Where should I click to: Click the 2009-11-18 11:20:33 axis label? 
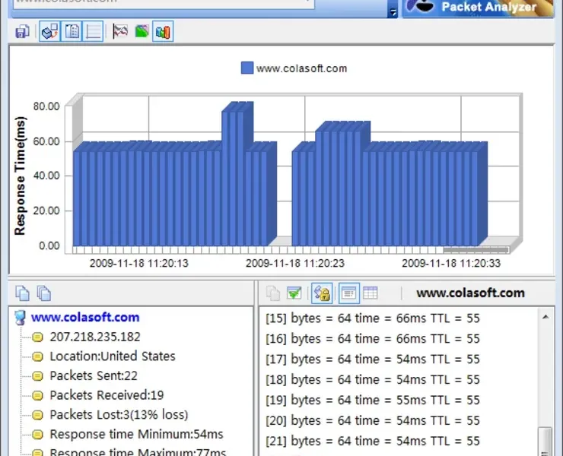pos(451,263)
